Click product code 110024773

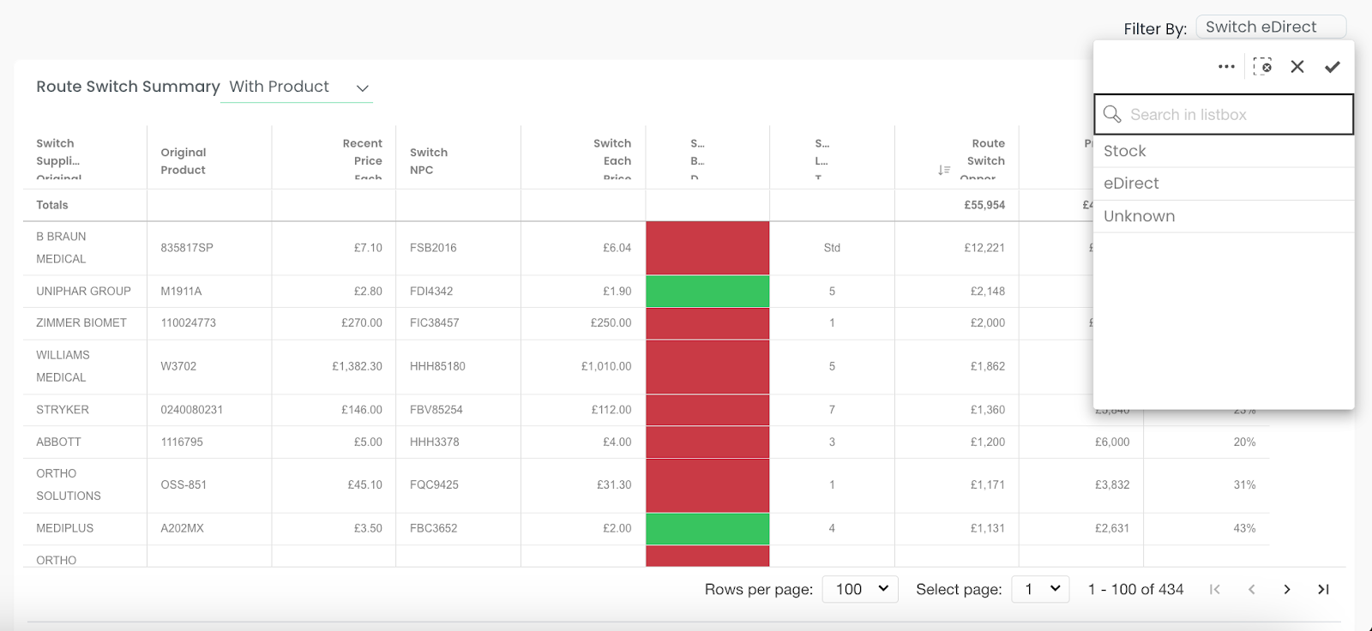[189, 323]
